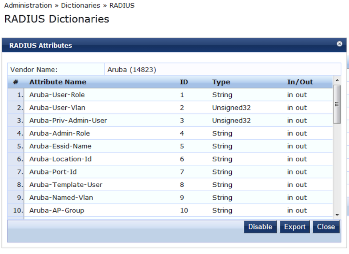Select the Aruba-Admin-Role row

pos(59,133)
